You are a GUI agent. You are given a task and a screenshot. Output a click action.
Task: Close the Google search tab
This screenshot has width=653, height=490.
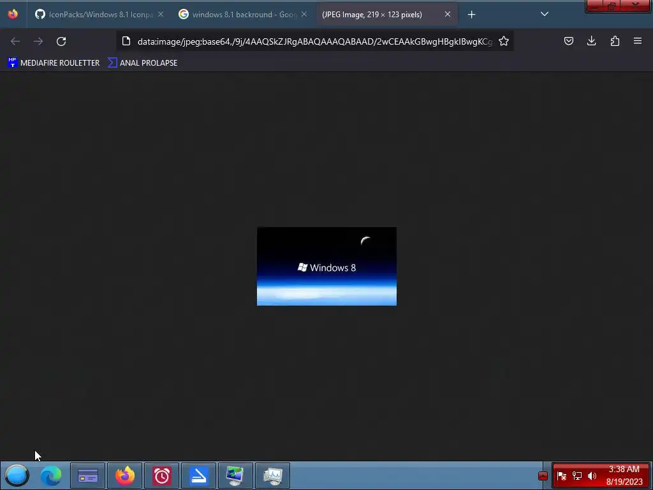(x=304, y=14)
